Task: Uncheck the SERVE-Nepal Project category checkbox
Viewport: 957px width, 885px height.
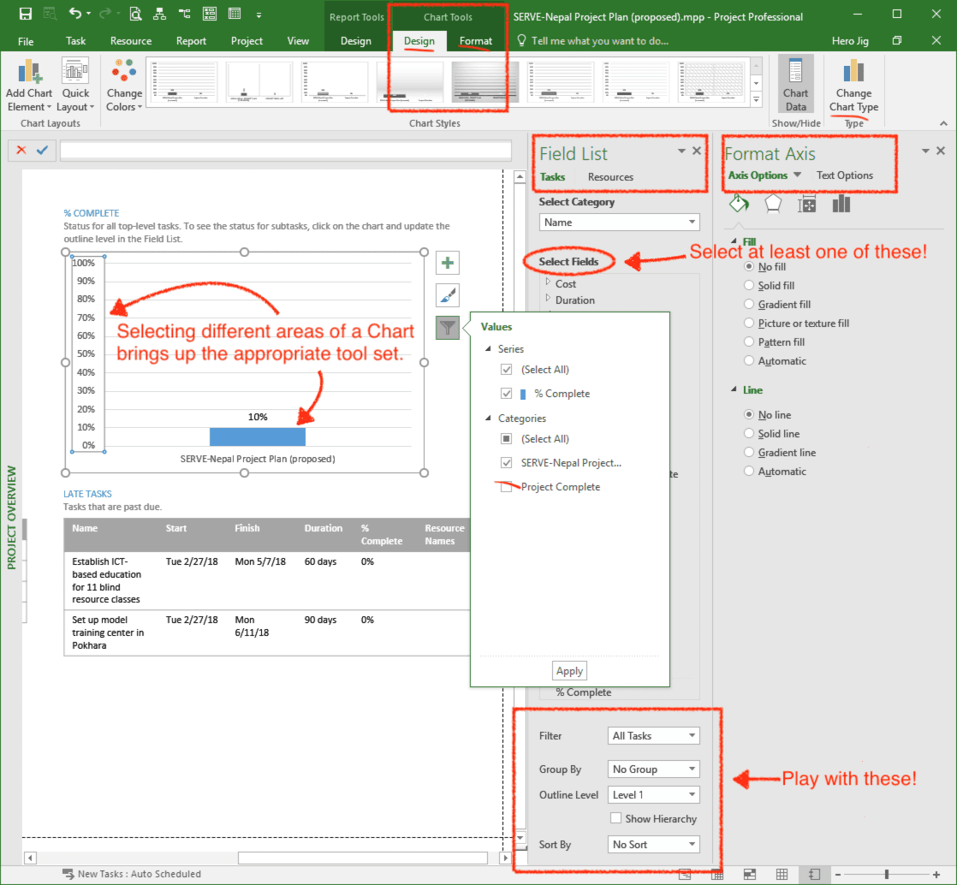Action: (507, 463)
